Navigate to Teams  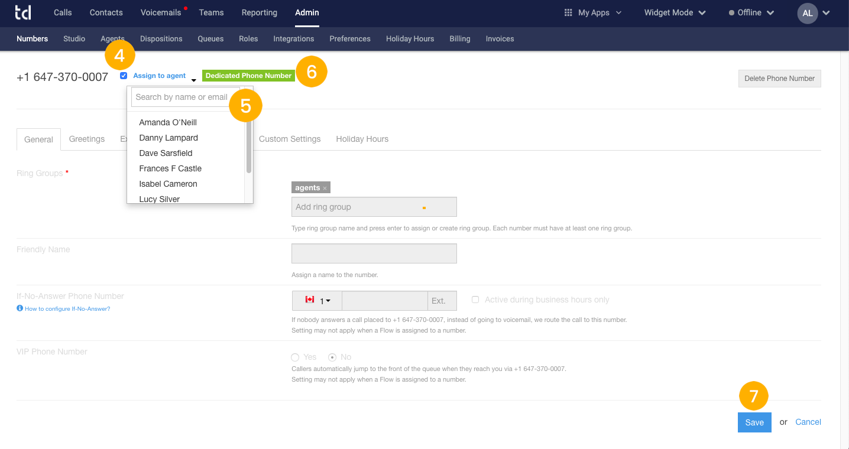(211, 12)
